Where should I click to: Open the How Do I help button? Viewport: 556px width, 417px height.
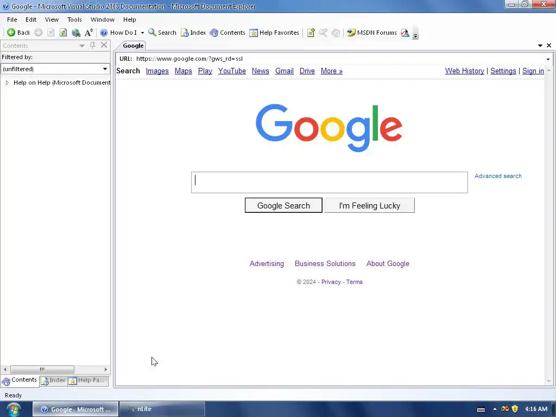coord(118,33)
